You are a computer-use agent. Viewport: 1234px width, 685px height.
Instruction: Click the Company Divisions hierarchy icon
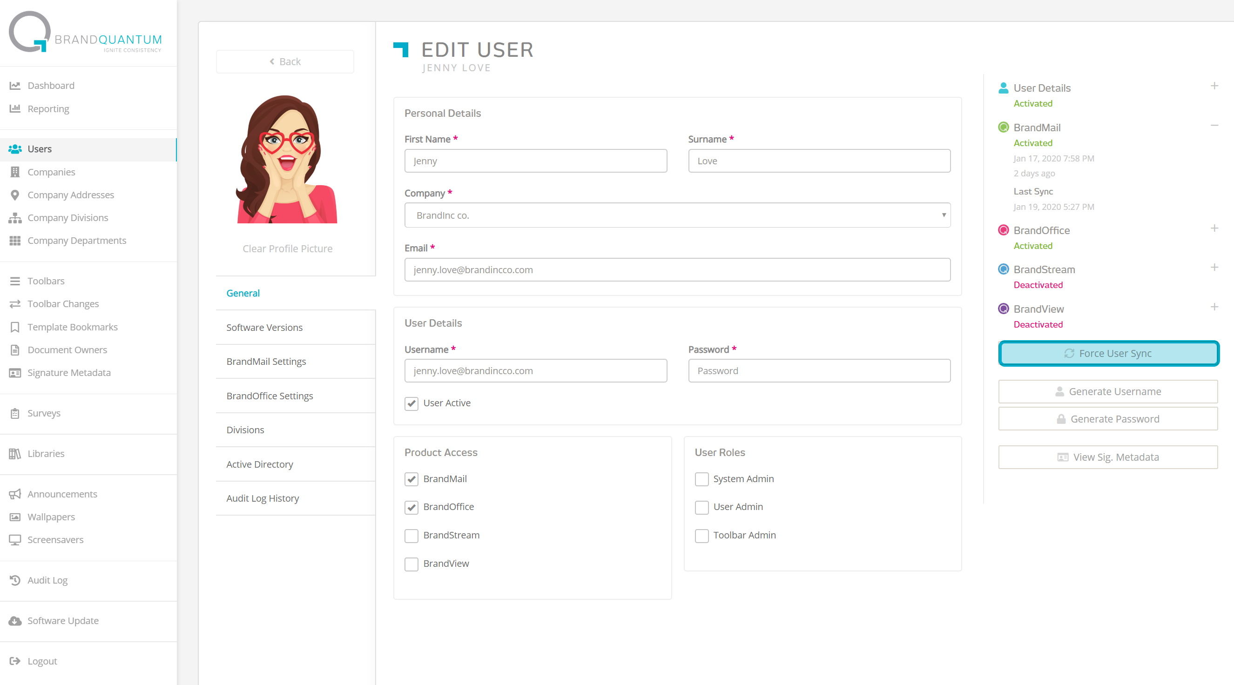15,218
